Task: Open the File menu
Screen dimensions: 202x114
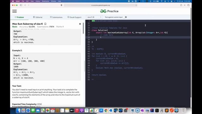Action: point(23,1)
